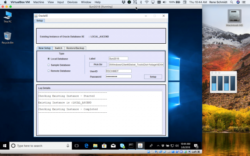
Task: Select the Sample Database radio button
Action: (x=49, y=65)
